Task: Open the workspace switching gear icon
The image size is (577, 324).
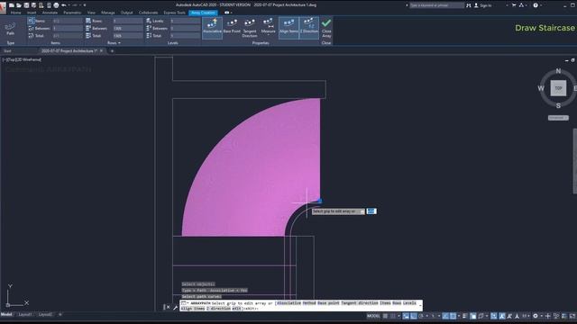Action: tap(536, 316)
